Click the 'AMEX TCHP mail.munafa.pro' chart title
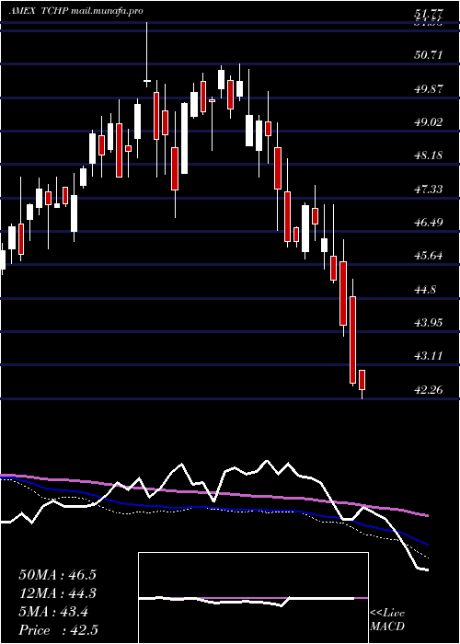Viewport: 460px width, 644px height. coord(76,11)
